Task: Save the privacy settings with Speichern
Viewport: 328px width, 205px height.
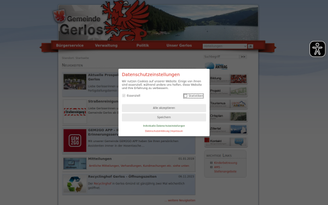Action: click(164, 118)
